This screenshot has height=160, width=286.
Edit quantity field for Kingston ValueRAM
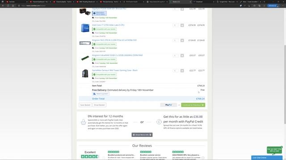[176, 56]
